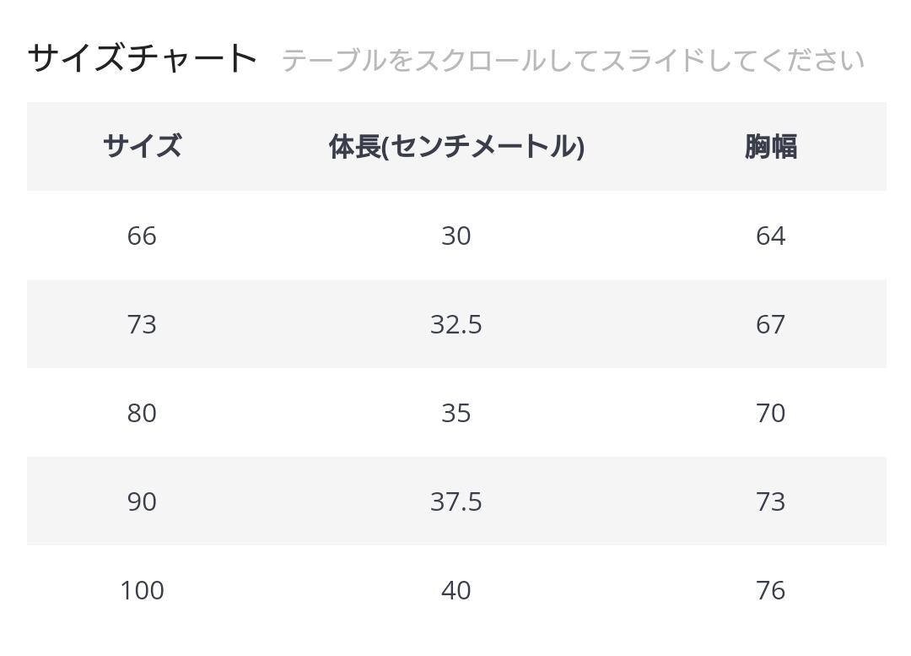Click chest width value 64
Image resolution: width=911 pixels, height=656 pixels.
coord(770,236)
